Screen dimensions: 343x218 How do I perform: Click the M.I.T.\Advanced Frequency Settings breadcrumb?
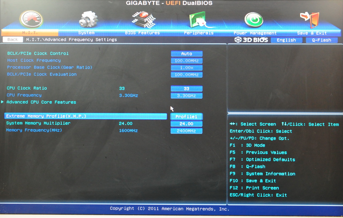pos(72,40)
